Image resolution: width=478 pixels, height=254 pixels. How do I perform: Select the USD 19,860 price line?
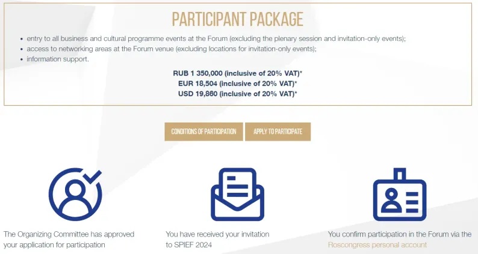pyautogui.click(x=237, y=93)
